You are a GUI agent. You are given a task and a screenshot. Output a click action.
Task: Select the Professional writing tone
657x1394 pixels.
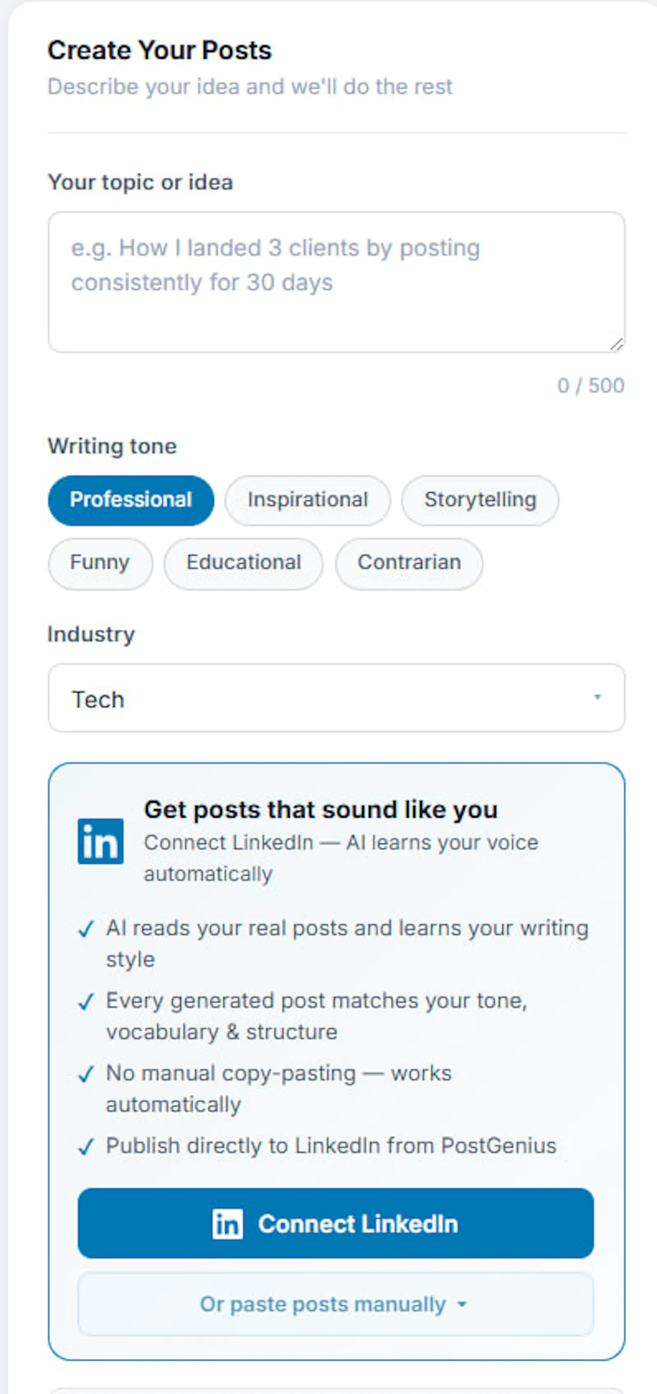pyautogui.click(x=131, y=500)
